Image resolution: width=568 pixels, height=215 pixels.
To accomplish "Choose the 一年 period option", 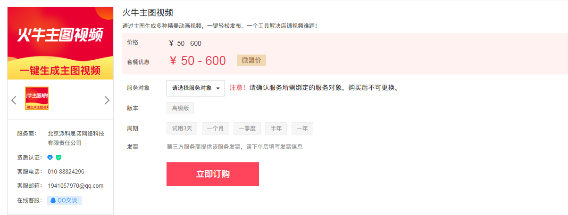I will (x=302, y=128).
